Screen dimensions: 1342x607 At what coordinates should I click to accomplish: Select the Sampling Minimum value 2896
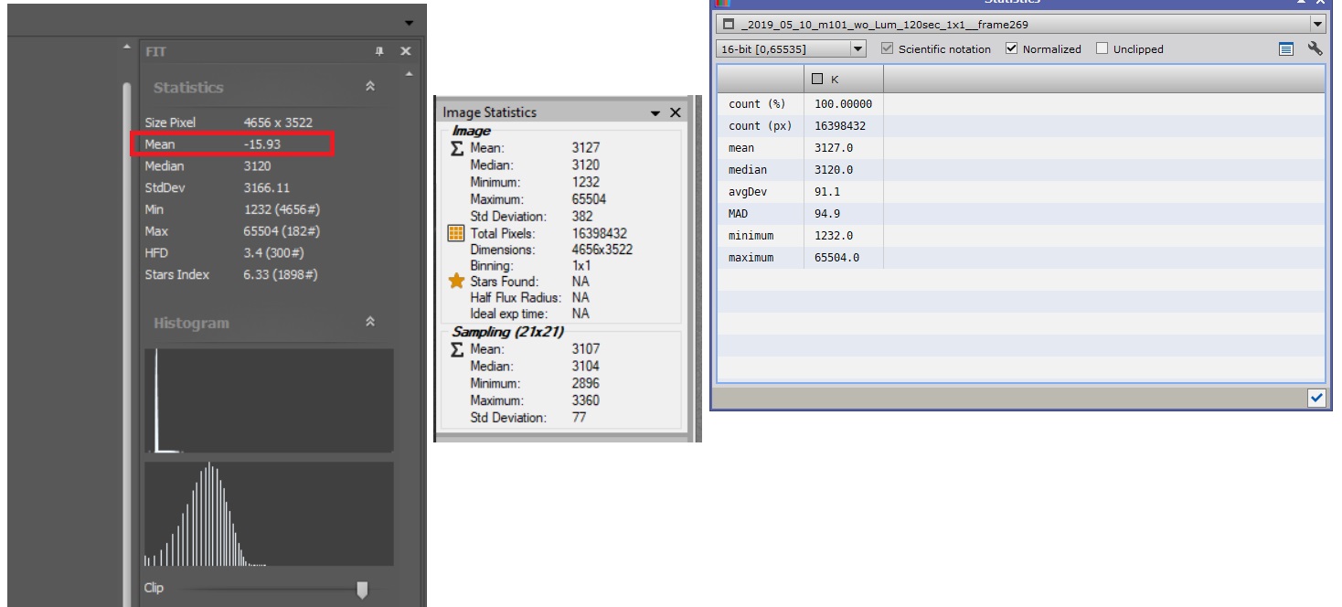[586, 383]
